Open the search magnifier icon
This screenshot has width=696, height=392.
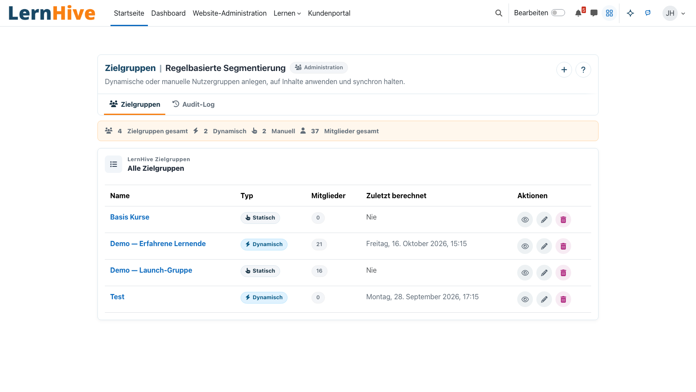(x=499, y=13)
